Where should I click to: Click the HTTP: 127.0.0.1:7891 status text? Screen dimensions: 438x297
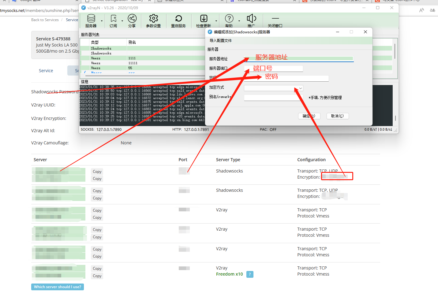190,130
